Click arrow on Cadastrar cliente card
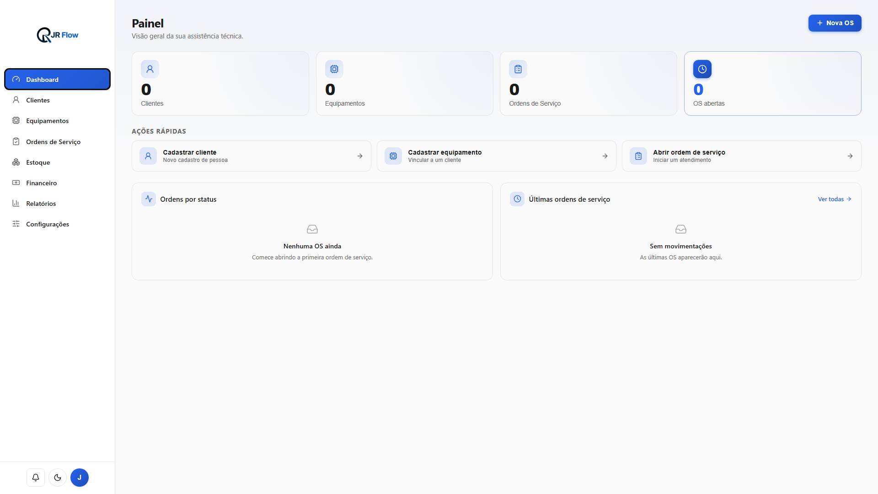 (360, 156)
